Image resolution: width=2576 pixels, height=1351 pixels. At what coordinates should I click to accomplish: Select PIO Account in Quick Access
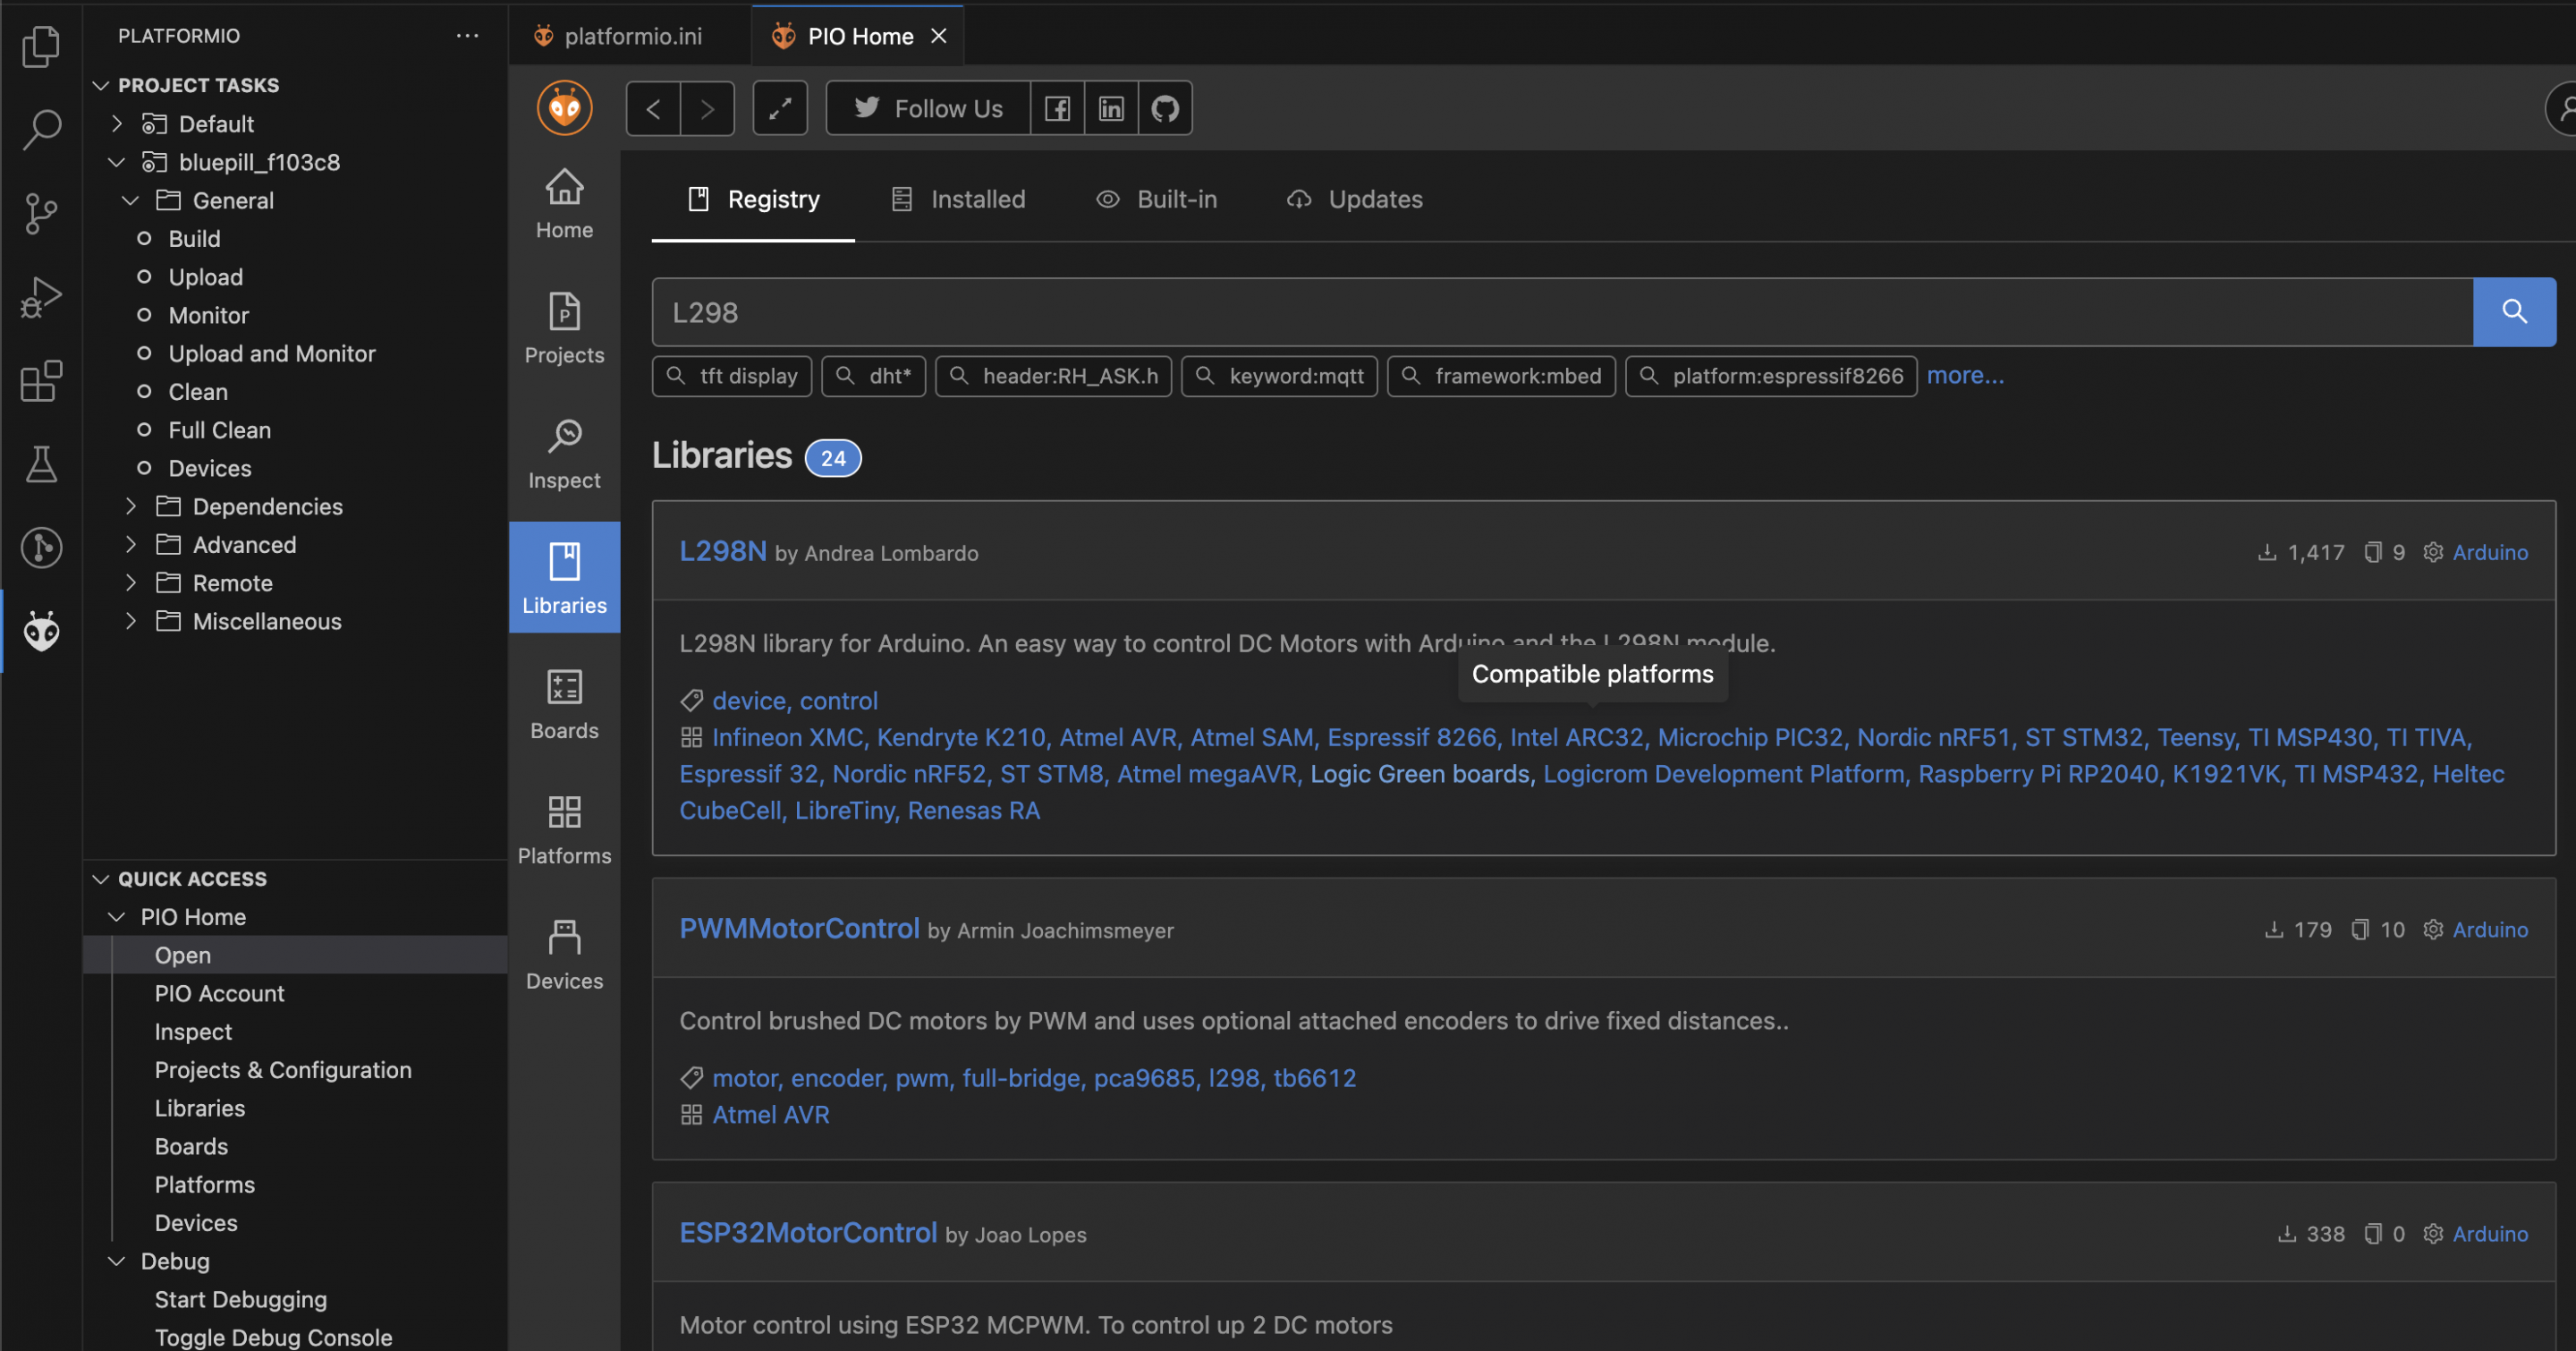click(220, 993)
